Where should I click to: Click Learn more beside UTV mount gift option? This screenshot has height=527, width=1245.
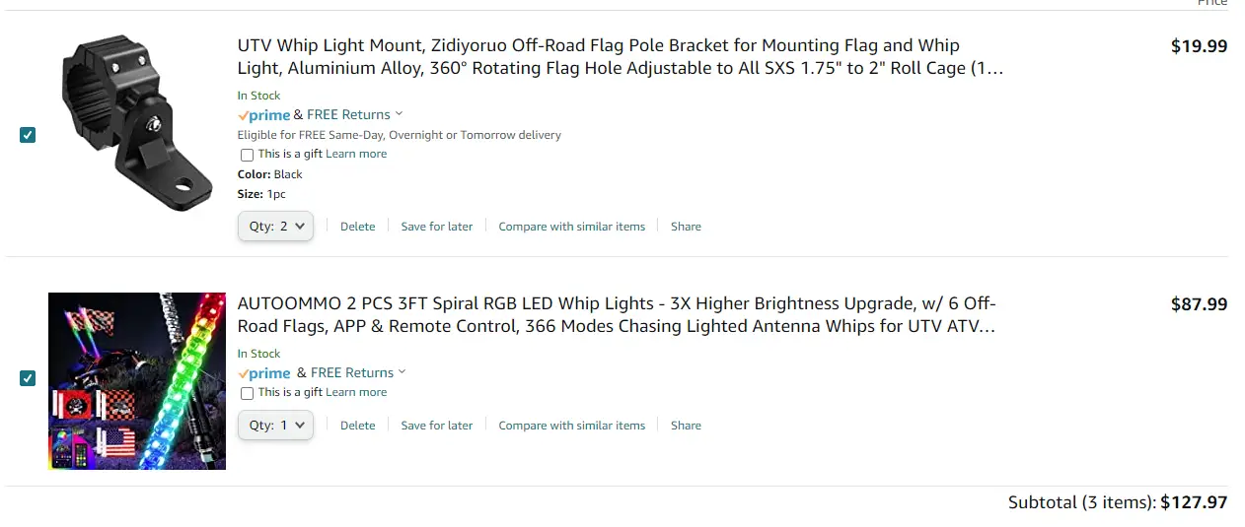356,154
